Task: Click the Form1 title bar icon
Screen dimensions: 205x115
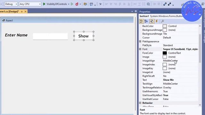Action: pos(4,20)
